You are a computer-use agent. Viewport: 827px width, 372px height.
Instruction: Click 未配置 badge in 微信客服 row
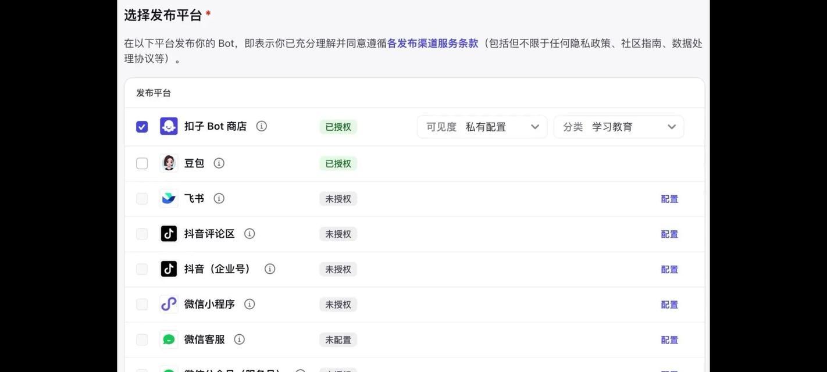338,340
